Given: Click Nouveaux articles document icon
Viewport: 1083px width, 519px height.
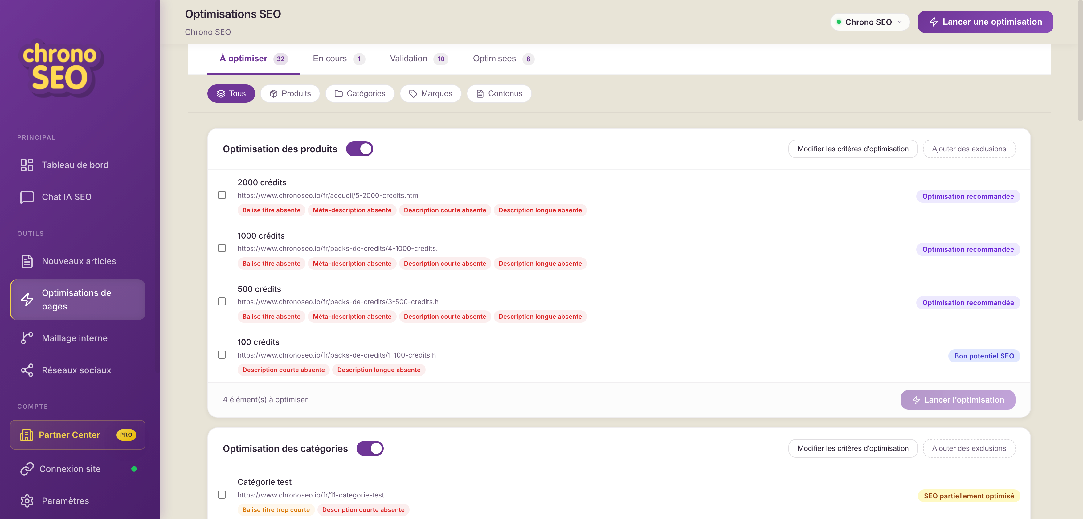Looking at the screenshot, I should (27, 261).
